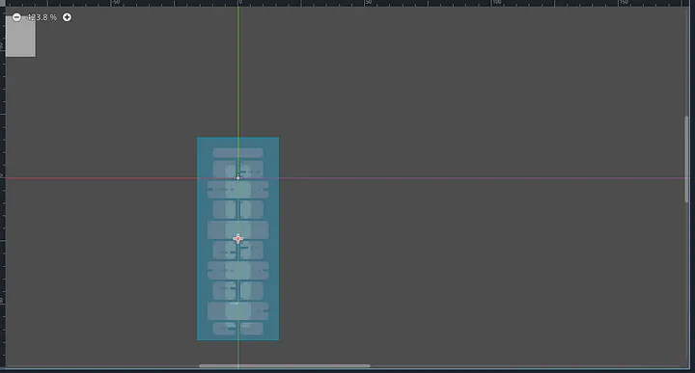695x373 pixels.
Task: Click the green vertical axis line above the blue panel
Action: [x=238, y=70]
